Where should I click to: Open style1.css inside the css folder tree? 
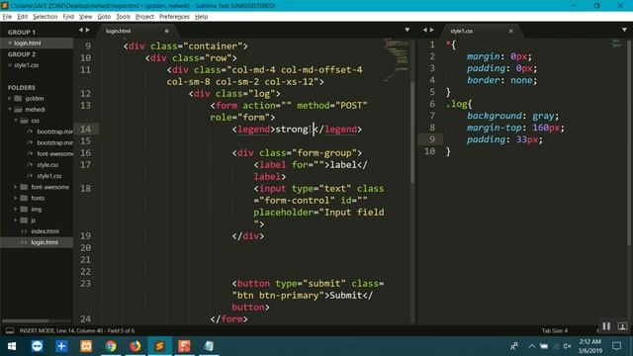(49, 176)
